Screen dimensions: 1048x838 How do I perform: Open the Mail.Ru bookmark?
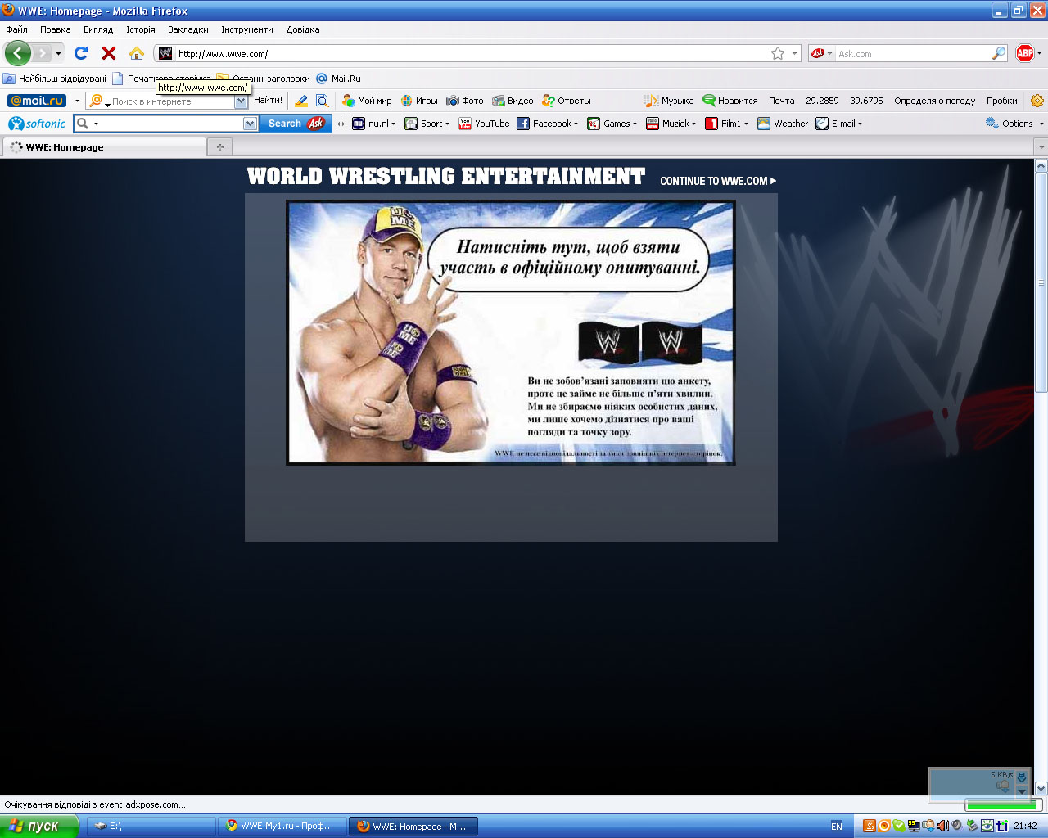pos(338,79)
